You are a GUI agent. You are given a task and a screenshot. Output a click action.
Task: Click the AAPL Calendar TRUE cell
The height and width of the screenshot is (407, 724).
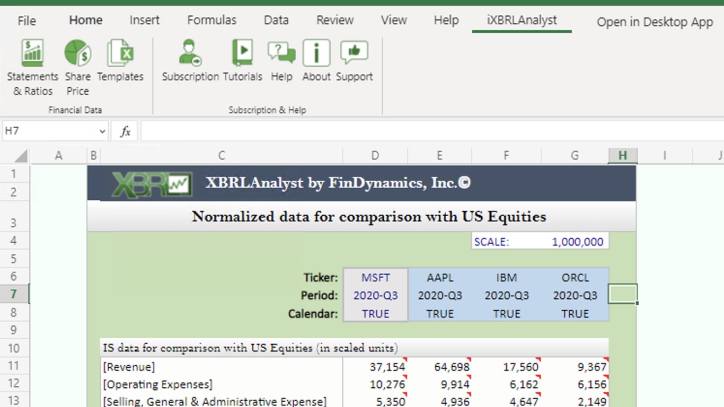440,313
